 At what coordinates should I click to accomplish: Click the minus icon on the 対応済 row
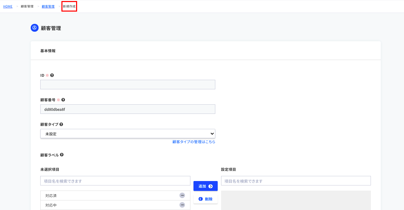(182, 195)
